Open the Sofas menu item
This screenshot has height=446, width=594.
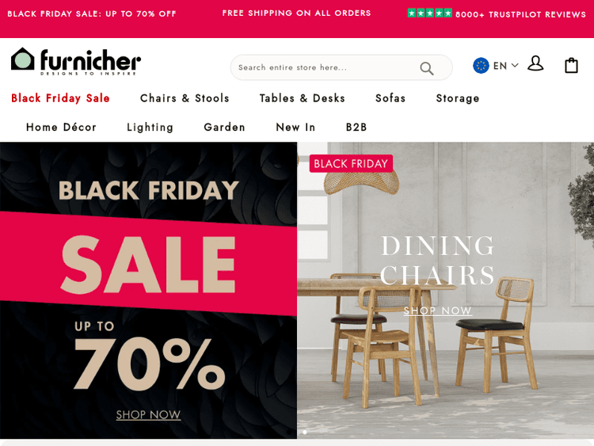click(390, 98)
